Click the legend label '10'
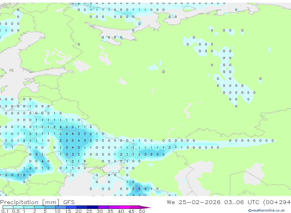 click(x=57, y=211)
